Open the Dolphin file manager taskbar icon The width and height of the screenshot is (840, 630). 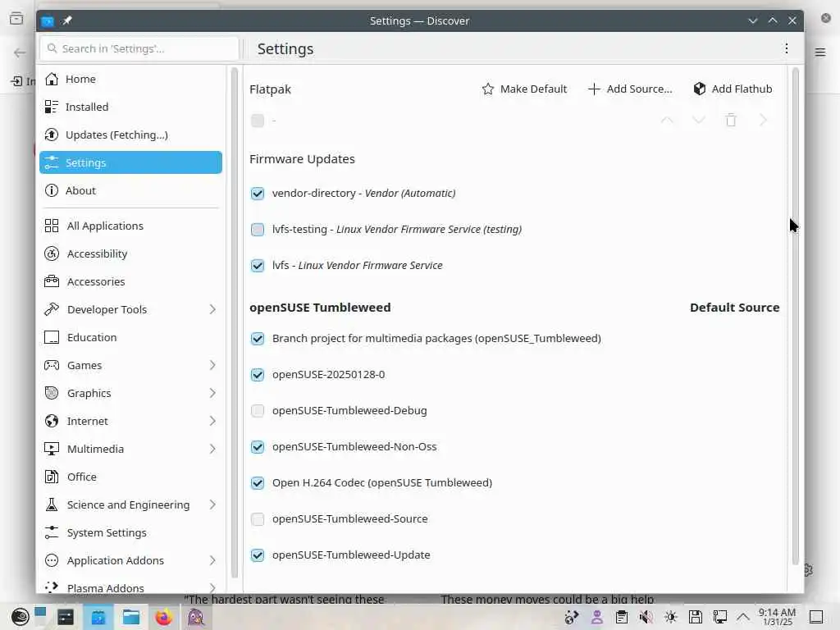click(x=130, y=617)
